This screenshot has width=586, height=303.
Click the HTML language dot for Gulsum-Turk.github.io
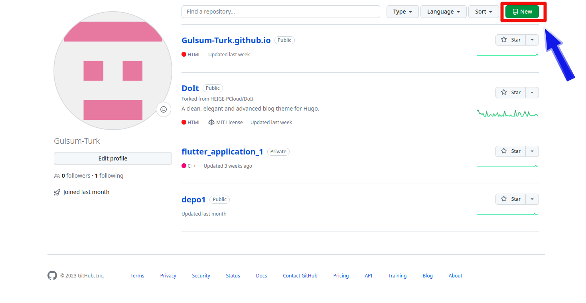coord(184,54)
